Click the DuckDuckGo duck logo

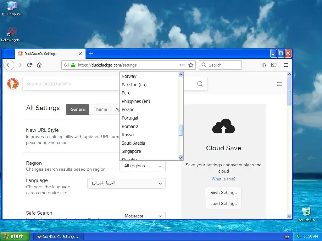click(x=13, y=84)
